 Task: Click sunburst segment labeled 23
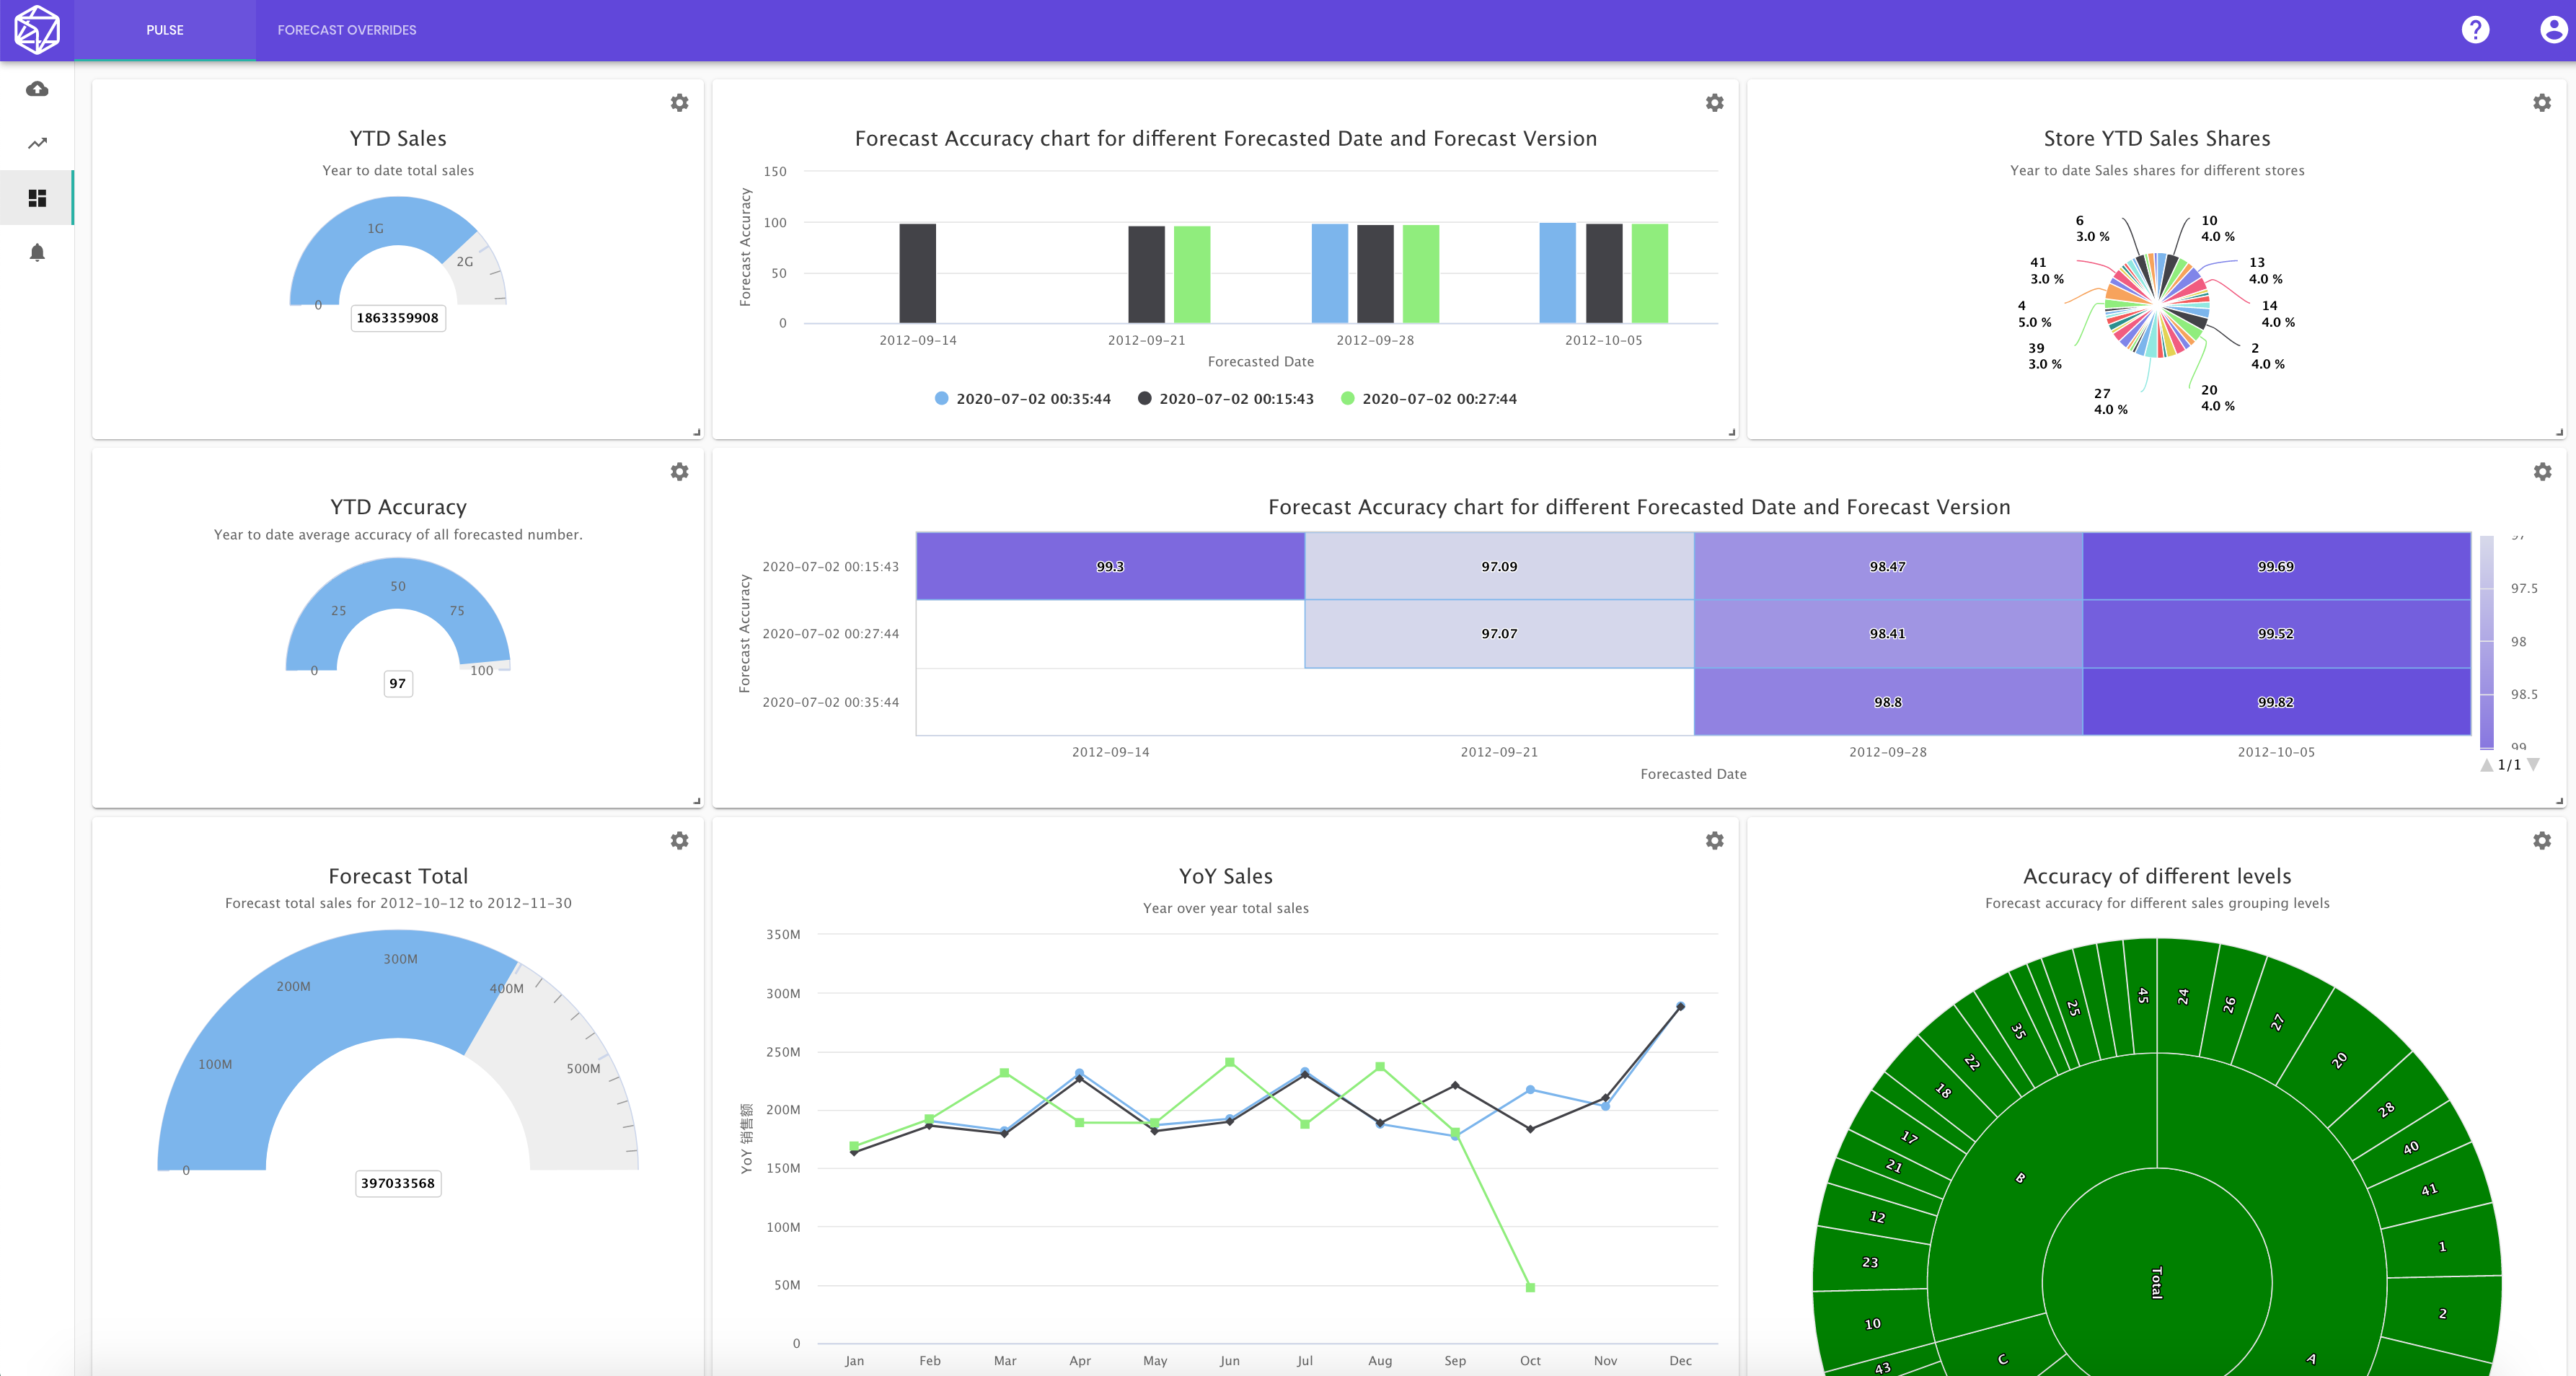coord(1870,1262)
